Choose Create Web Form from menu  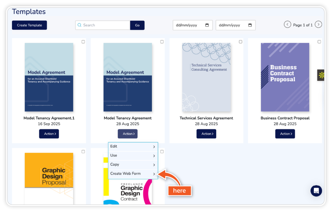coord(133,174)
